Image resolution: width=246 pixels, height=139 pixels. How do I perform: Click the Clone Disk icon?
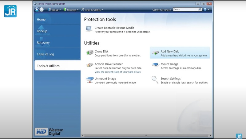[x=89, y=53]
